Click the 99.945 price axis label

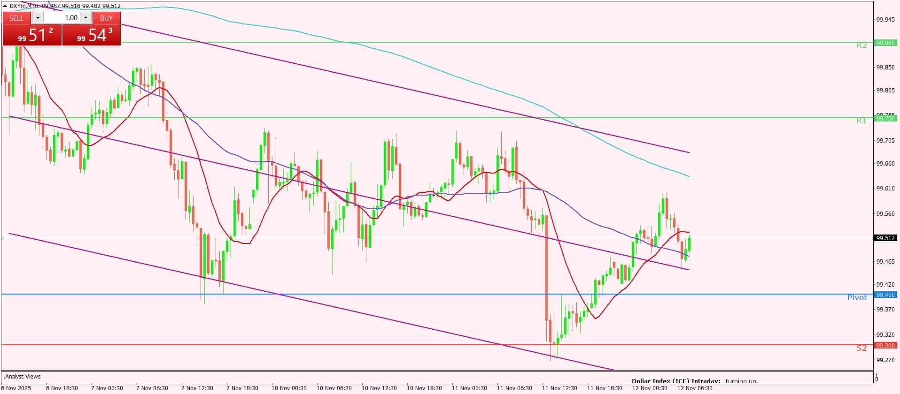[x=885, y=20]
